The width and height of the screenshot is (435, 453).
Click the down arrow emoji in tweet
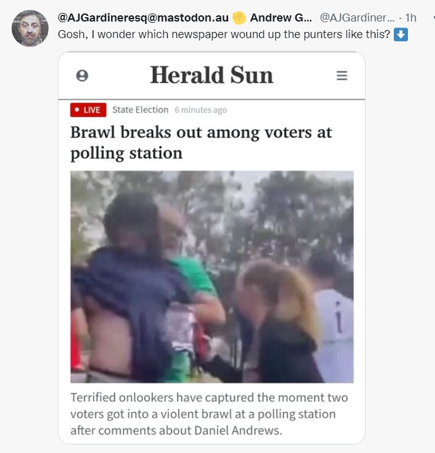(x=401, y=34)
